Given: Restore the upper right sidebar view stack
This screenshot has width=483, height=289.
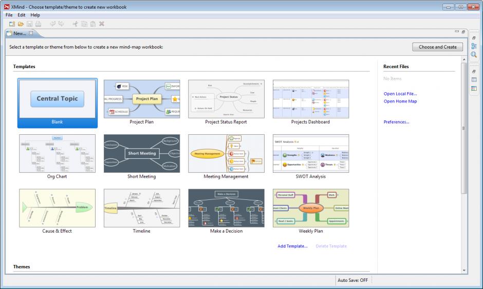Looking at the screenshot, I should tap(474, 38).
